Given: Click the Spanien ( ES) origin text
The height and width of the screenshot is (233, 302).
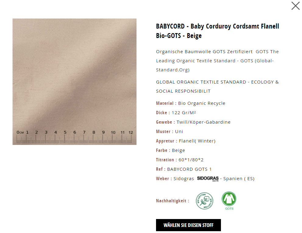Looking at the screenshot, I should pyautogui.click(x=239, y=179).
